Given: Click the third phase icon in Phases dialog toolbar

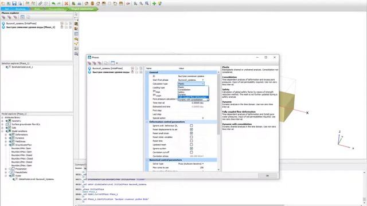Looking at the screenshot, I should pyautogui.click(x=99, y=63).
